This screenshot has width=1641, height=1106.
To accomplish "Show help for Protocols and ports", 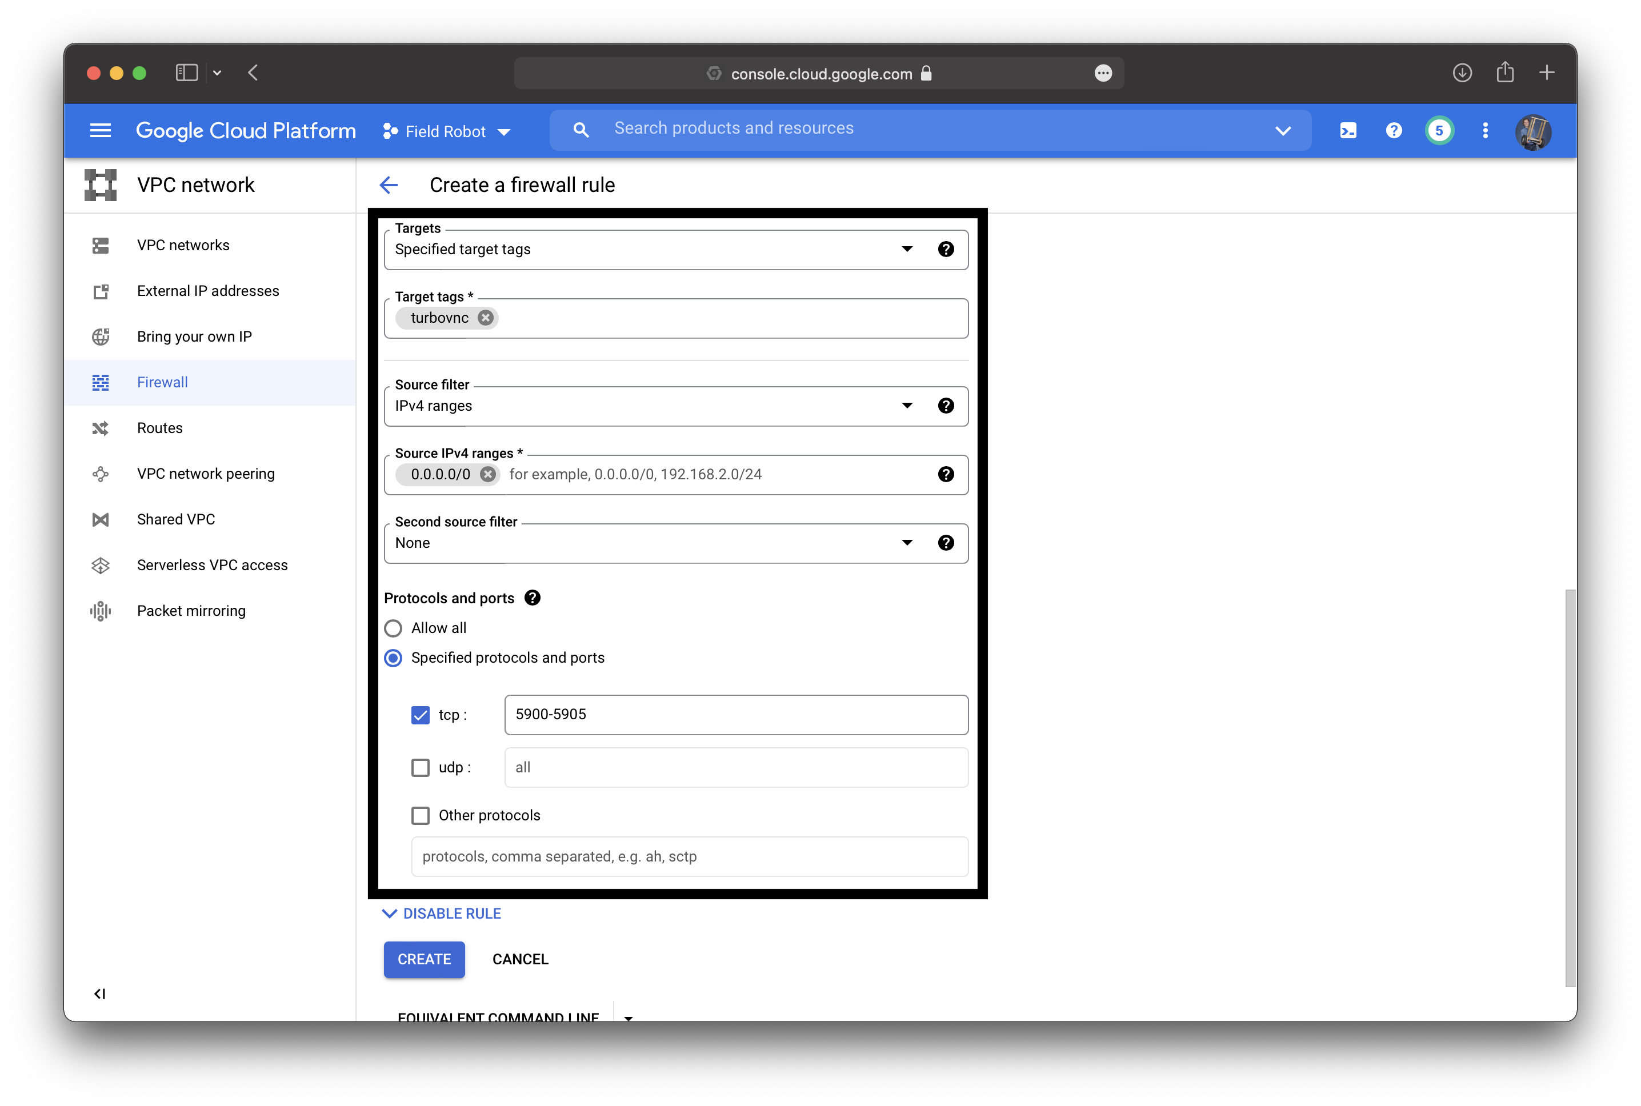I will click(x=533, y=598).
